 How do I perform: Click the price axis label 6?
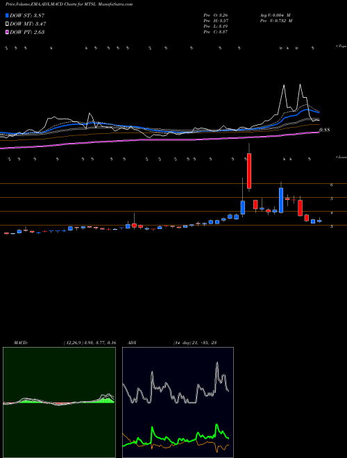pyautogui.click(x=332, y=185)
